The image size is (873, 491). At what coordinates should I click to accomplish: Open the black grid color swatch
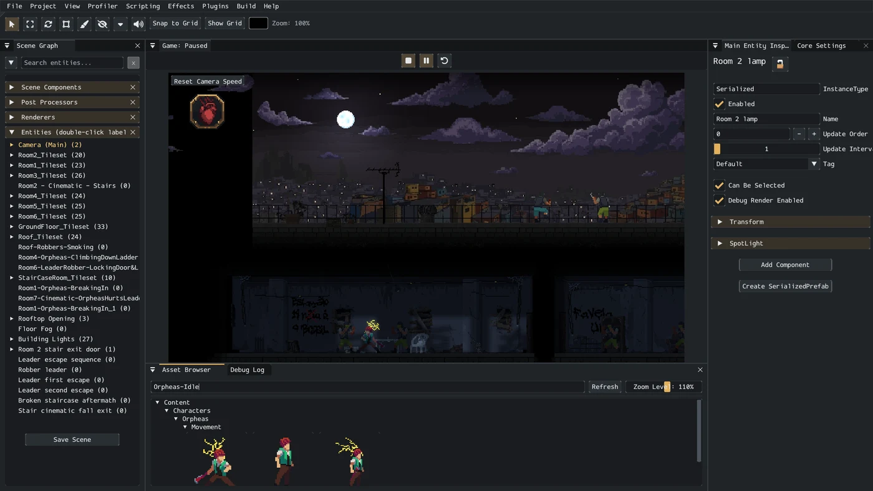pyautogui.click(x=258, y=23)
